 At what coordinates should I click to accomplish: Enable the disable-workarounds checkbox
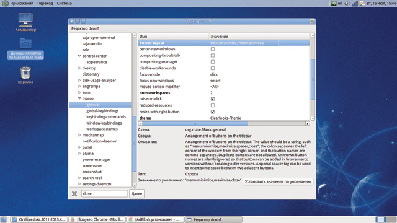[x=213, y=68]
